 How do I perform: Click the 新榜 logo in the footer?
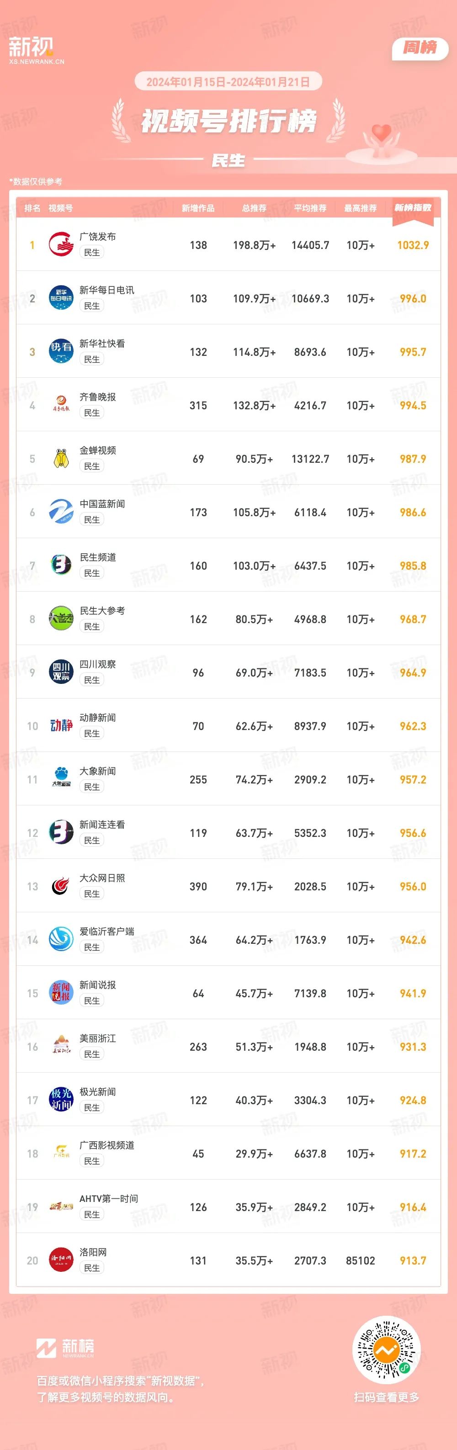(65, 1348)
